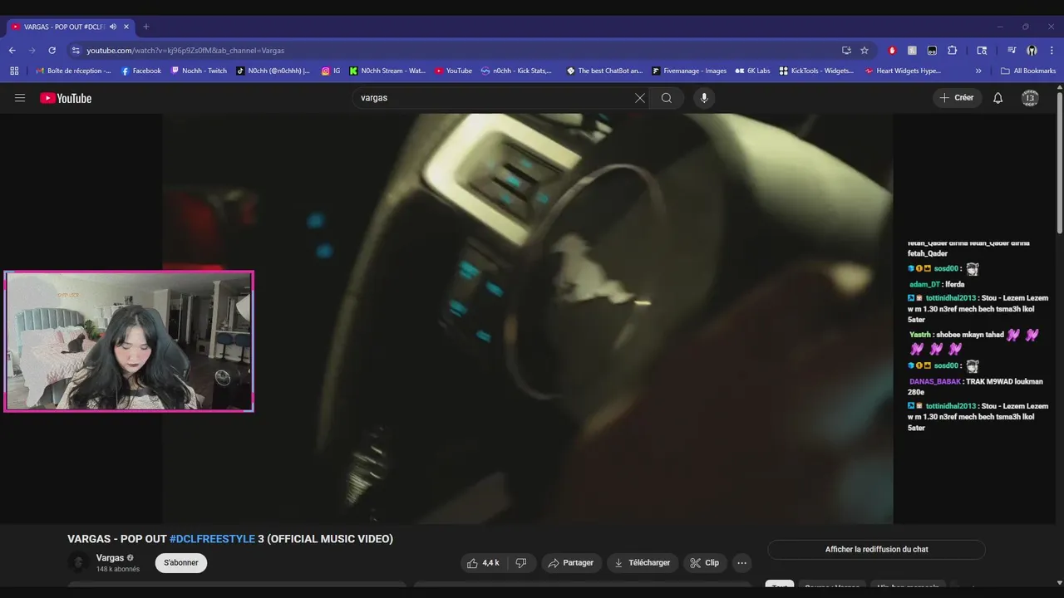This screenshot has height=598, width=1064.
Task: Open the Chrome profile avatar
Action: pos(1032,50)
